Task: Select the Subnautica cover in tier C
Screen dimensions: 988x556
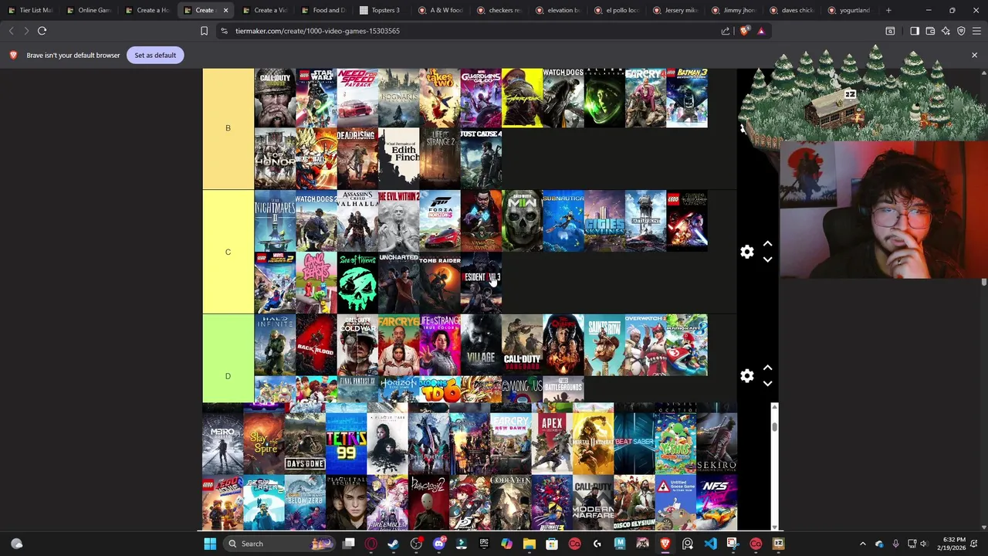Action: point(563,221)
